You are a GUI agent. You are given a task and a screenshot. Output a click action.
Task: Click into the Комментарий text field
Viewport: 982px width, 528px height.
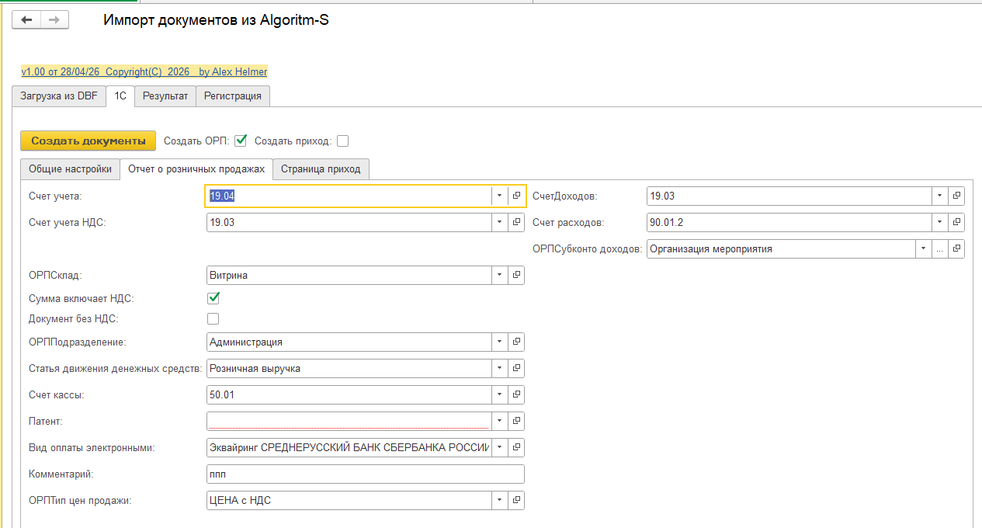click(365, 474)
